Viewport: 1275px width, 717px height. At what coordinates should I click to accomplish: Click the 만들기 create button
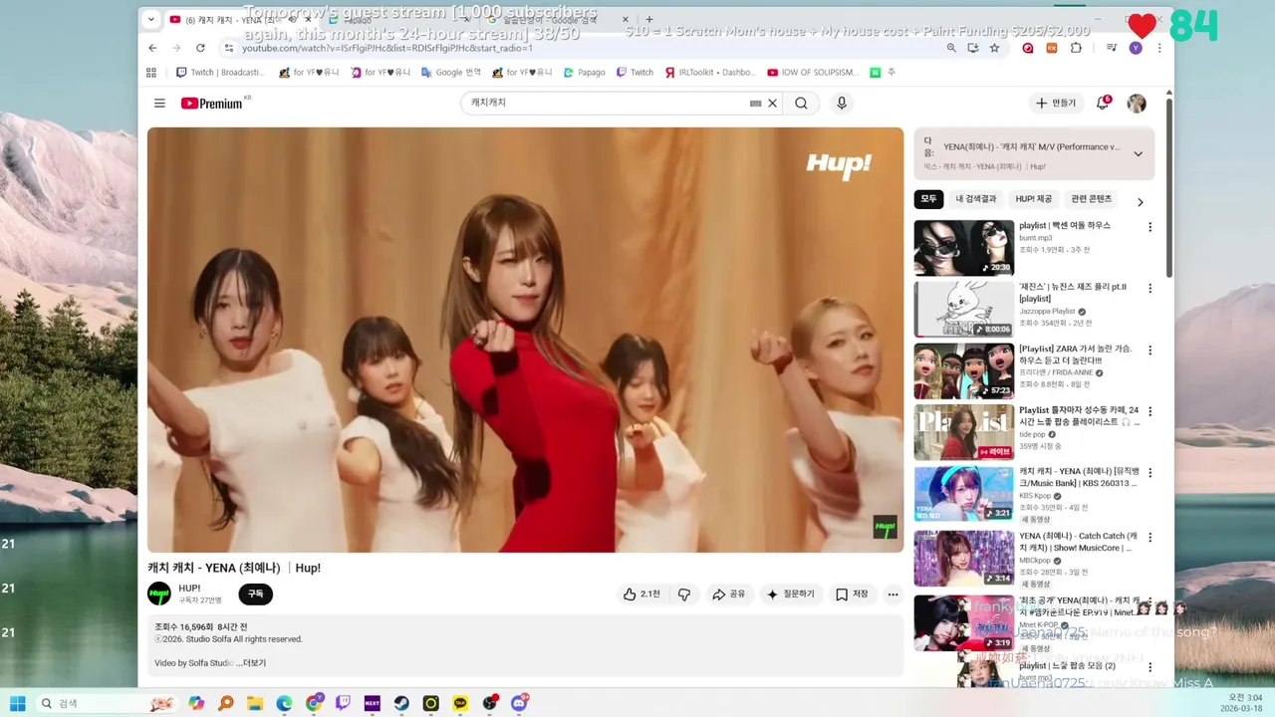point(1056,104)
